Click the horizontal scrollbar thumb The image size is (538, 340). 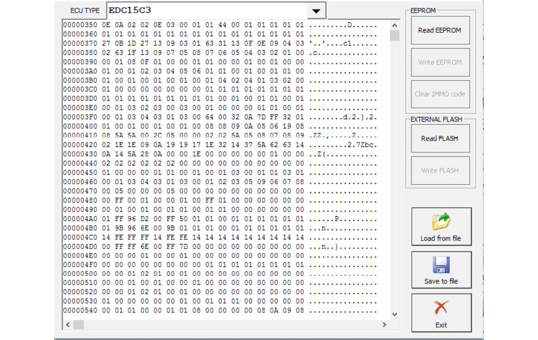point(78,325)
